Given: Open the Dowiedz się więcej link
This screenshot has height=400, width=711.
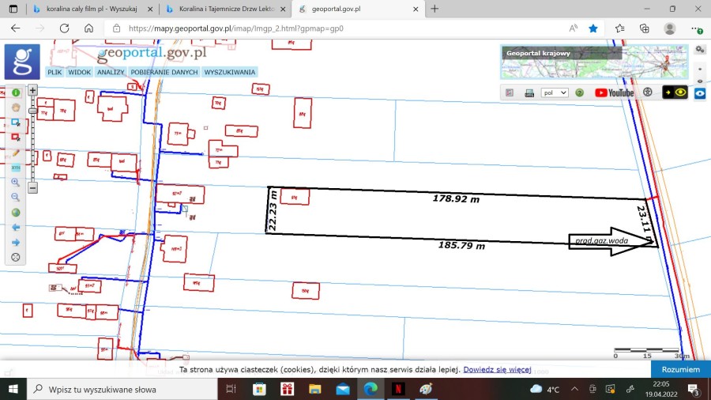Looking at the screenshot, I should coord(497,369).
